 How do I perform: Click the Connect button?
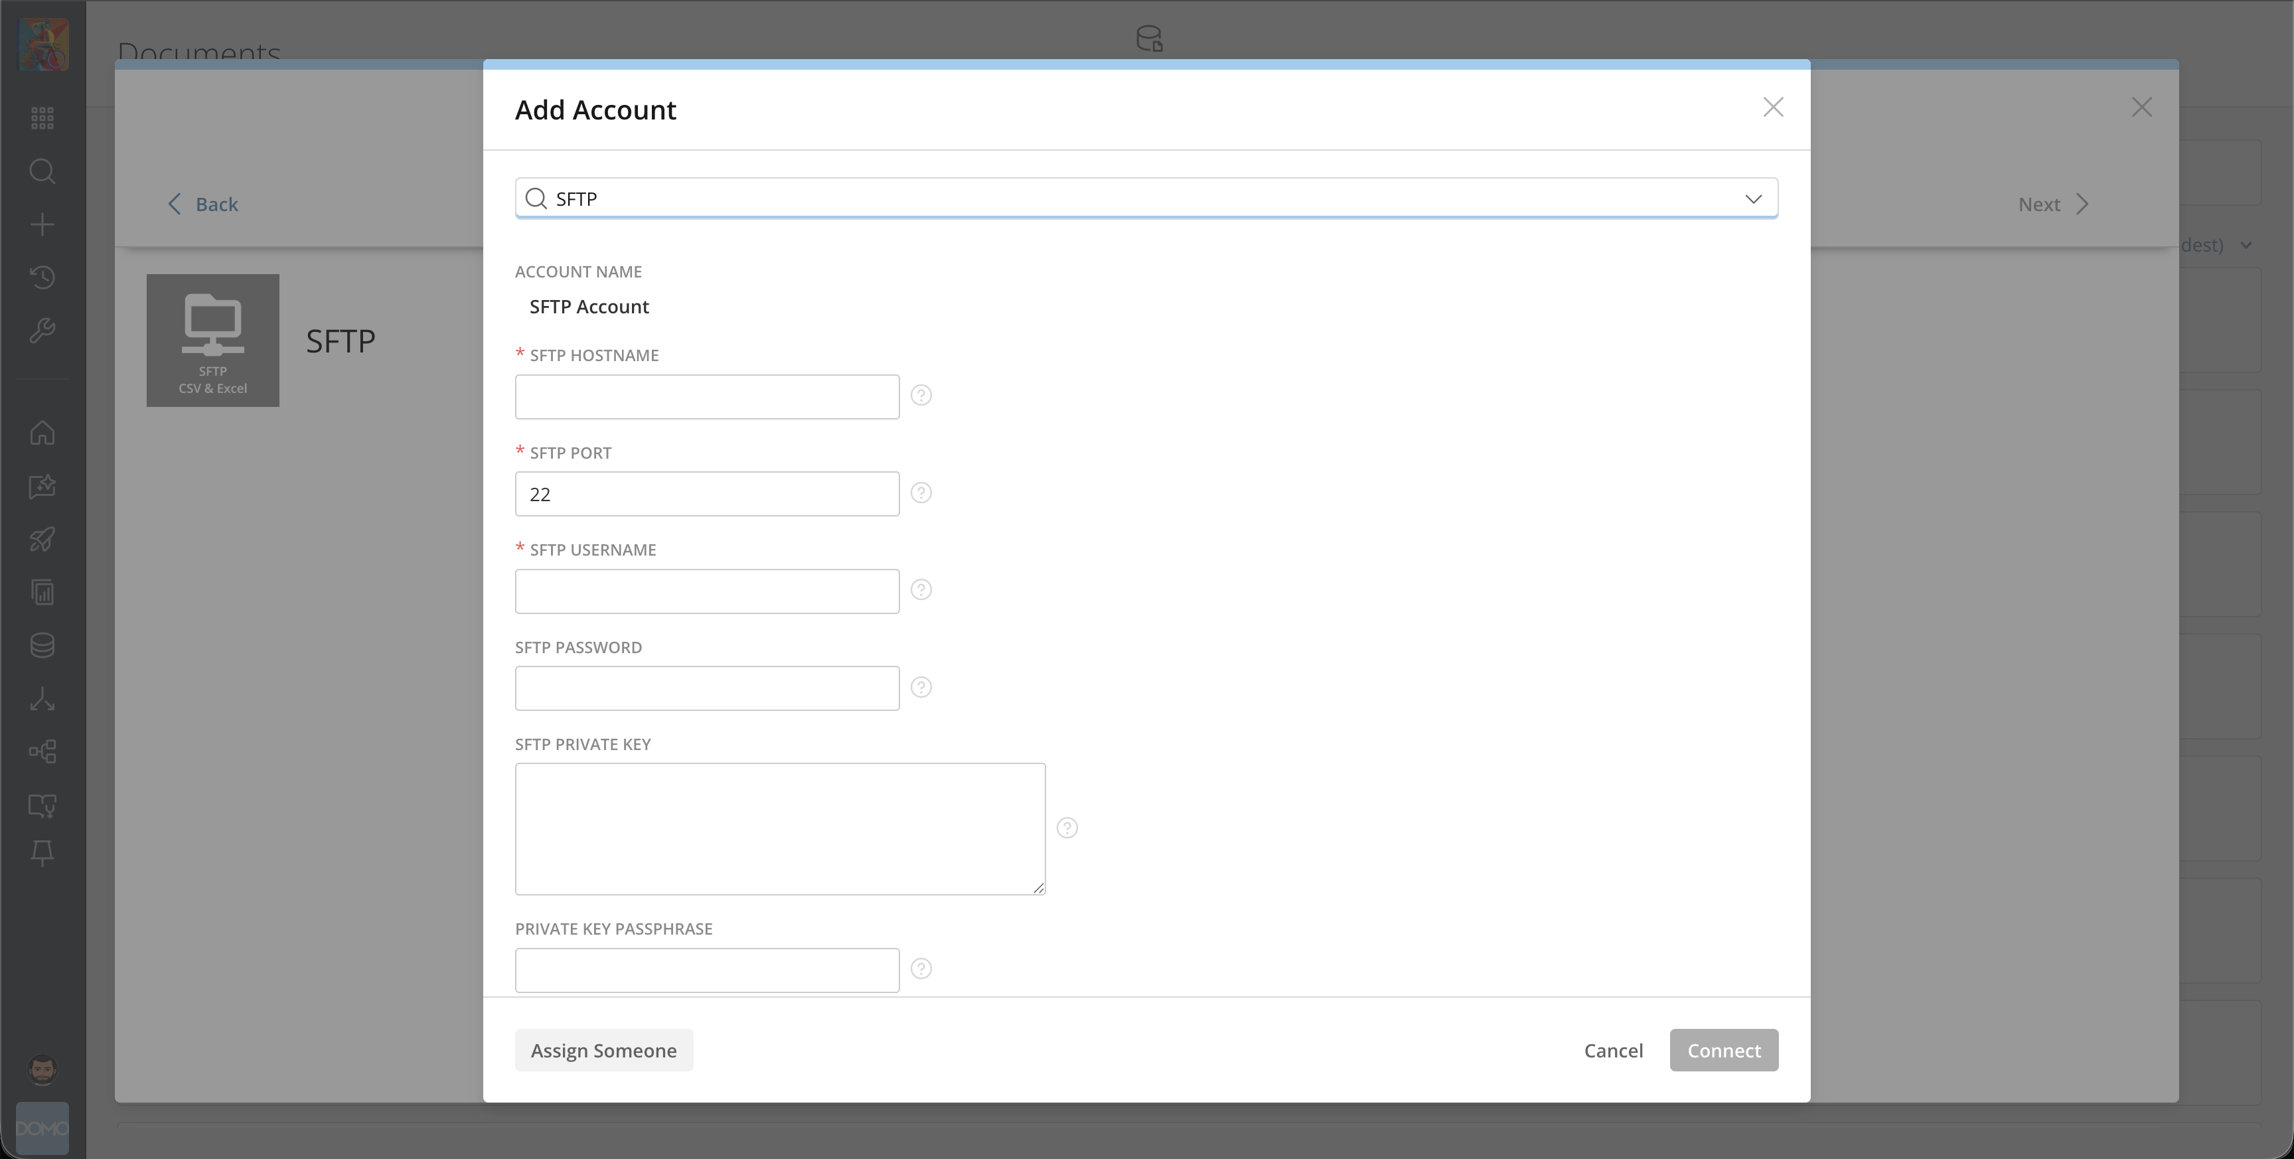[1723, 1050]
